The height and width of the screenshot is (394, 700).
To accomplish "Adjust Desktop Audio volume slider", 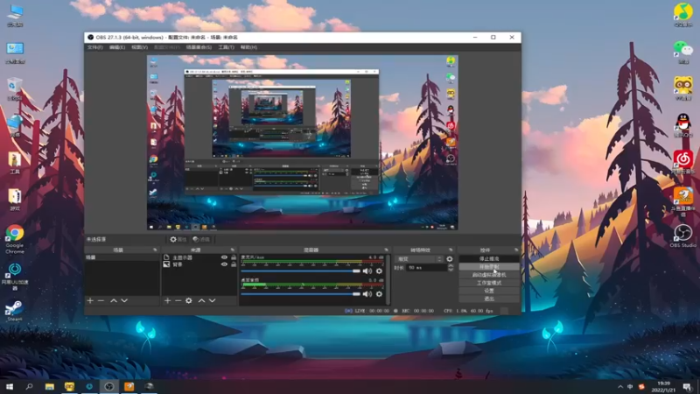I will [301, 294].
